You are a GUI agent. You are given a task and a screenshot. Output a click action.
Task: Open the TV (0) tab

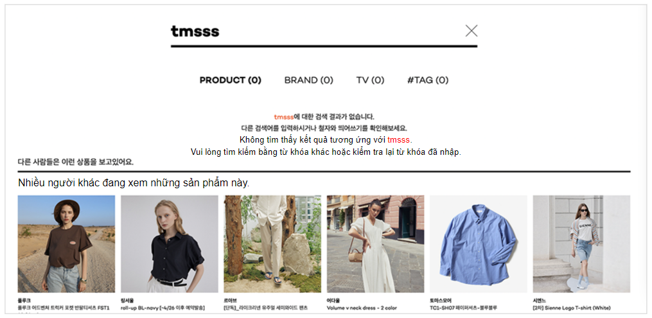click(370, 80)
